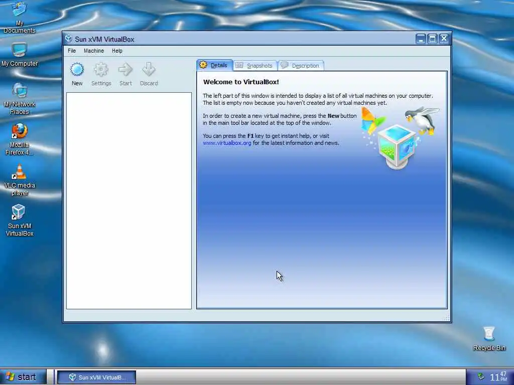Close the VirtualBox window
Image resolution: width=514 pixels, height=385 pixels.
click(x=444, y=39)
